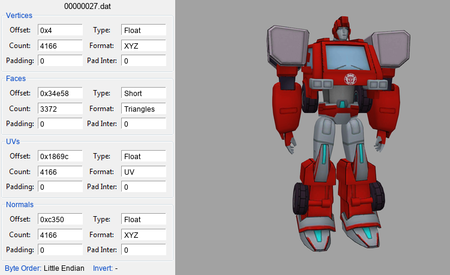Open the Normals Format field showing XYZ
Image resolution: width=450 pixels, height=275 pixels.
pos(143,235)
